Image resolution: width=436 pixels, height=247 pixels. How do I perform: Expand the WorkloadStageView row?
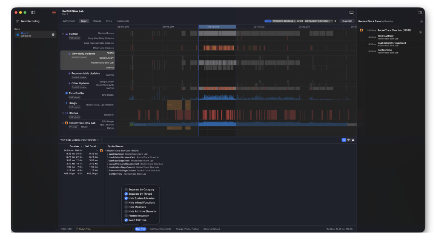coord(108,161)
